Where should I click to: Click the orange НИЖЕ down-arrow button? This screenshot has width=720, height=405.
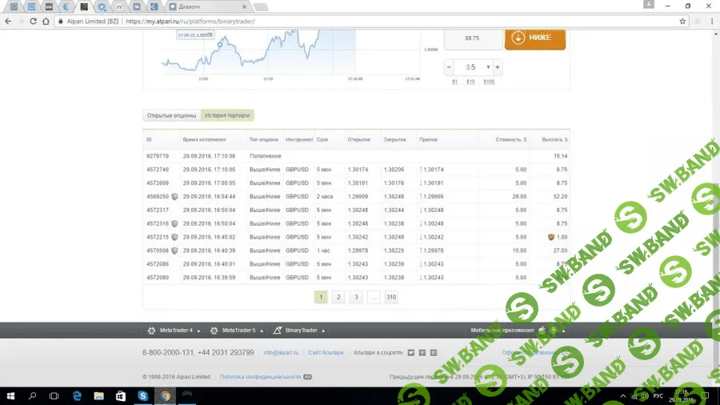534,38
